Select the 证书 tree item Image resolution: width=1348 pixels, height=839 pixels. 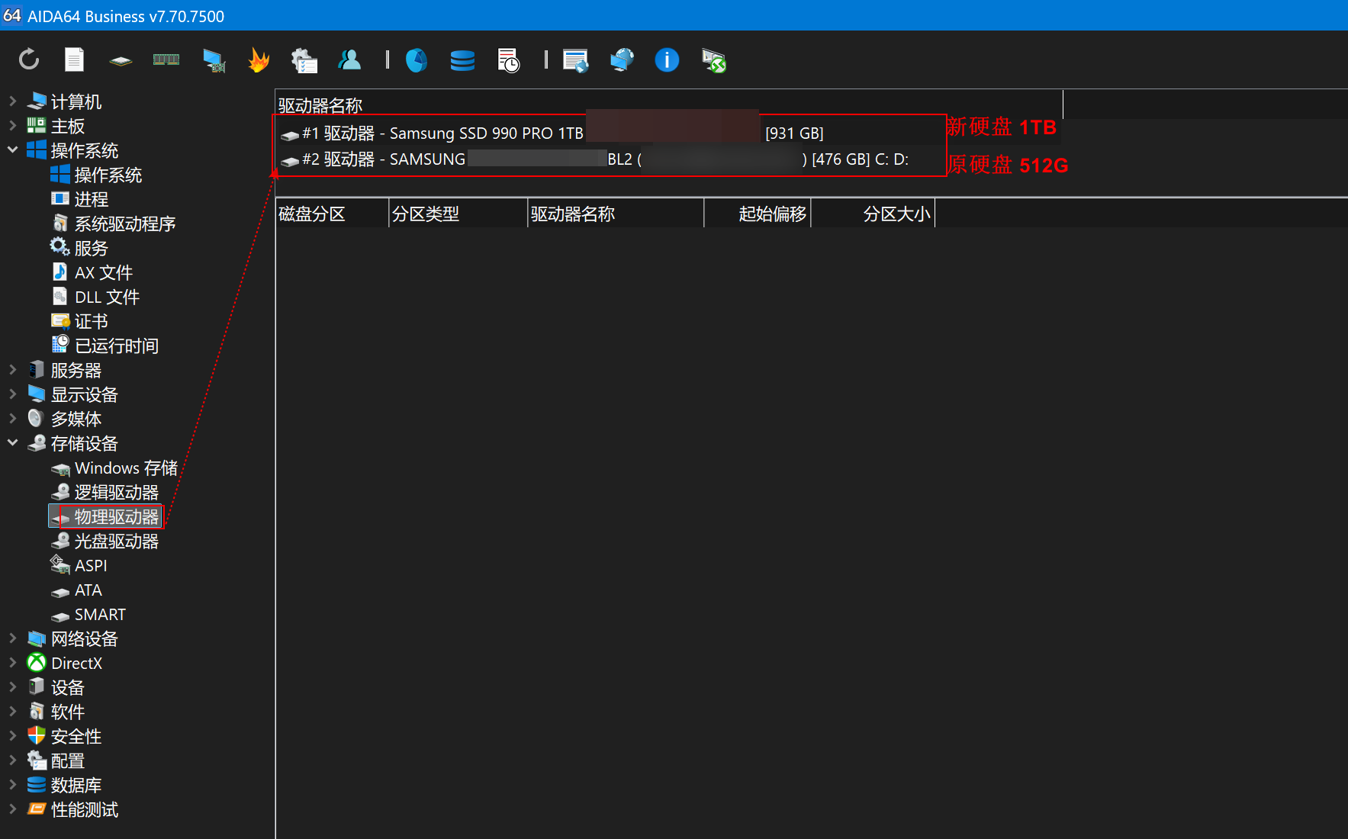[80, 321]
